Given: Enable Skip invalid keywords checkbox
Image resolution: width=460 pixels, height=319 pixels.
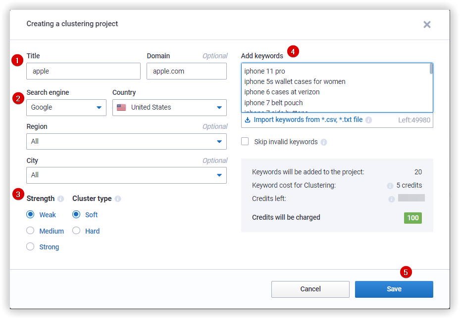Looking at the screenshot, I should pyautogui.click(x=245, y=141).
